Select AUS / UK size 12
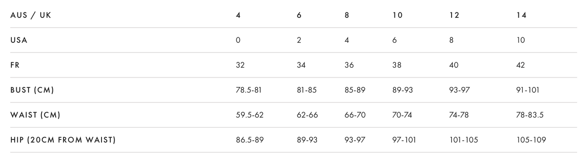This screenshot has width=582, height=161. point(454,15)
